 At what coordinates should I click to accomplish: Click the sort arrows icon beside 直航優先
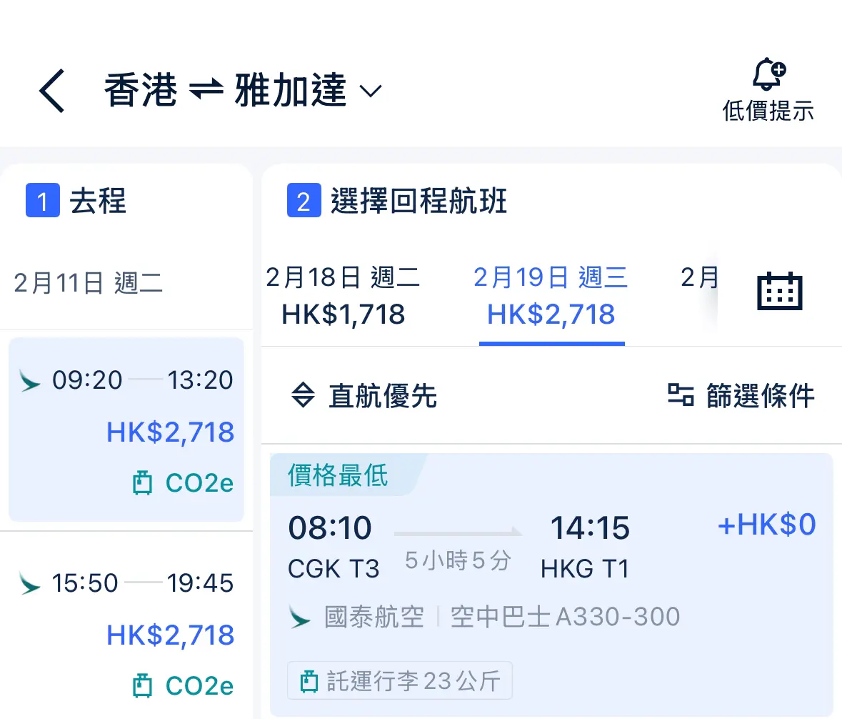coord(303,395)
